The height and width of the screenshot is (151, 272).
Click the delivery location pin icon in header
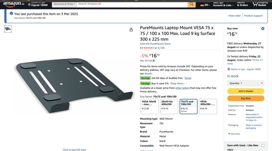tap(29, 5)
